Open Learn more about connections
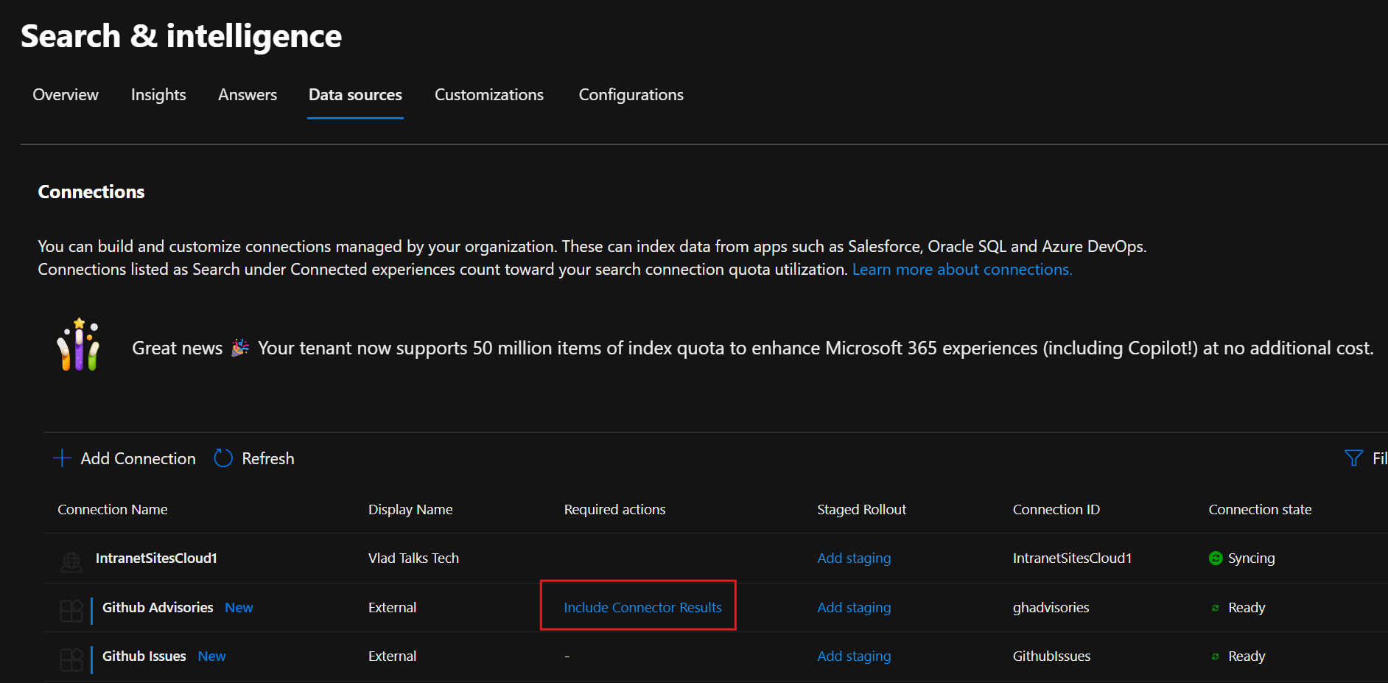 (961, 269)
